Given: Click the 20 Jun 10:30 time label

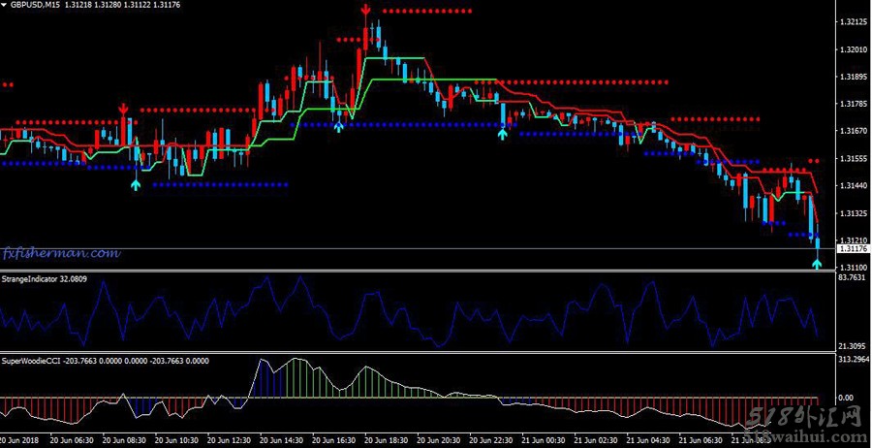Looking at the screenshot, I should pyautogui.click(x=176, y=439).
